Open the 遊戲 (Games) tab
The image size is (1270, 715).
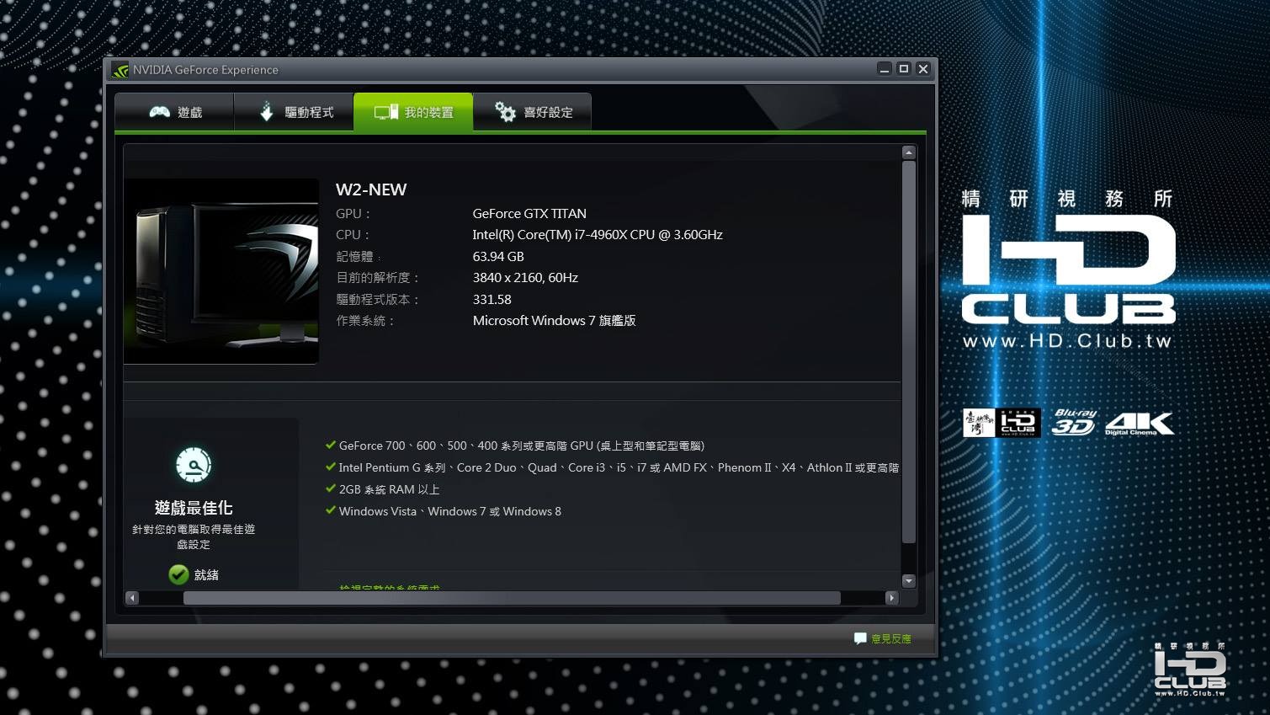tap(174, 112)
